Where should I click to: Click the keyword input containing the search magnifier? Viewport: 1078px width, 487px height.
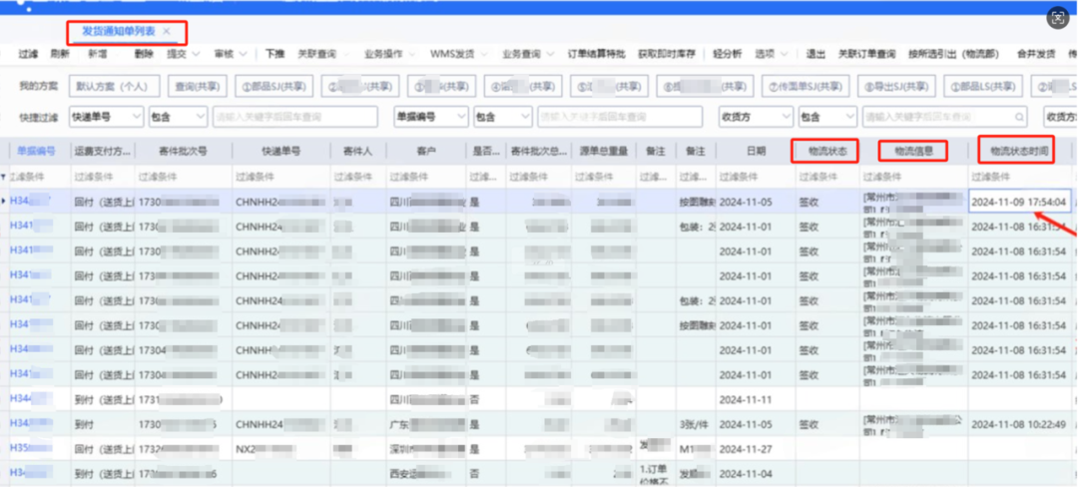pos(944,117)
